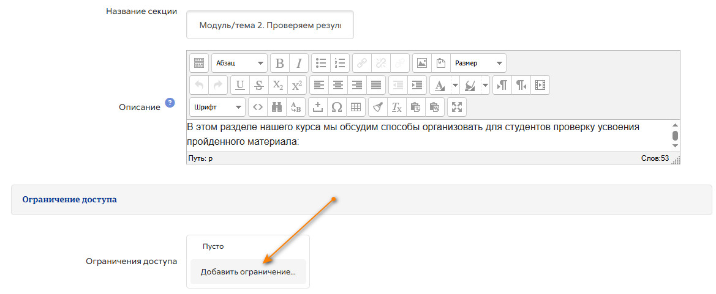Click the find and replace icon

[x=296, y=107]
